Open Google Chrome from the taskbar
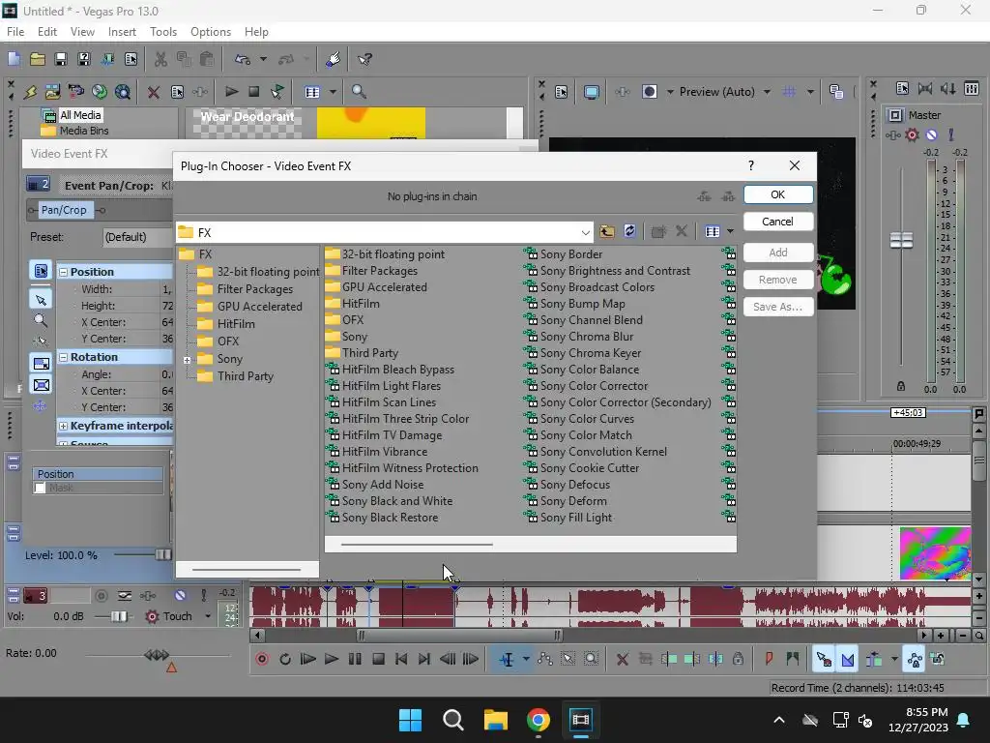The height and width of the screenshot is (743, 990). tap(538, 720)
